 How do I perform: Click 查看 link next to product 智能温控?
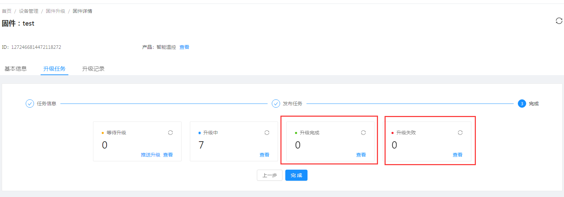tap(184, 47)
